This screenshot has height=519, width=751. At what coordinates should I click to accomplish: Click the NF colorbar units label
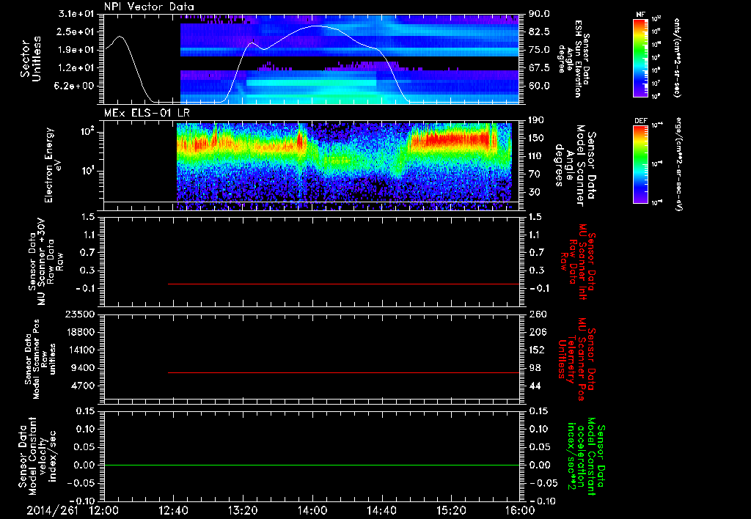point(677,58)
